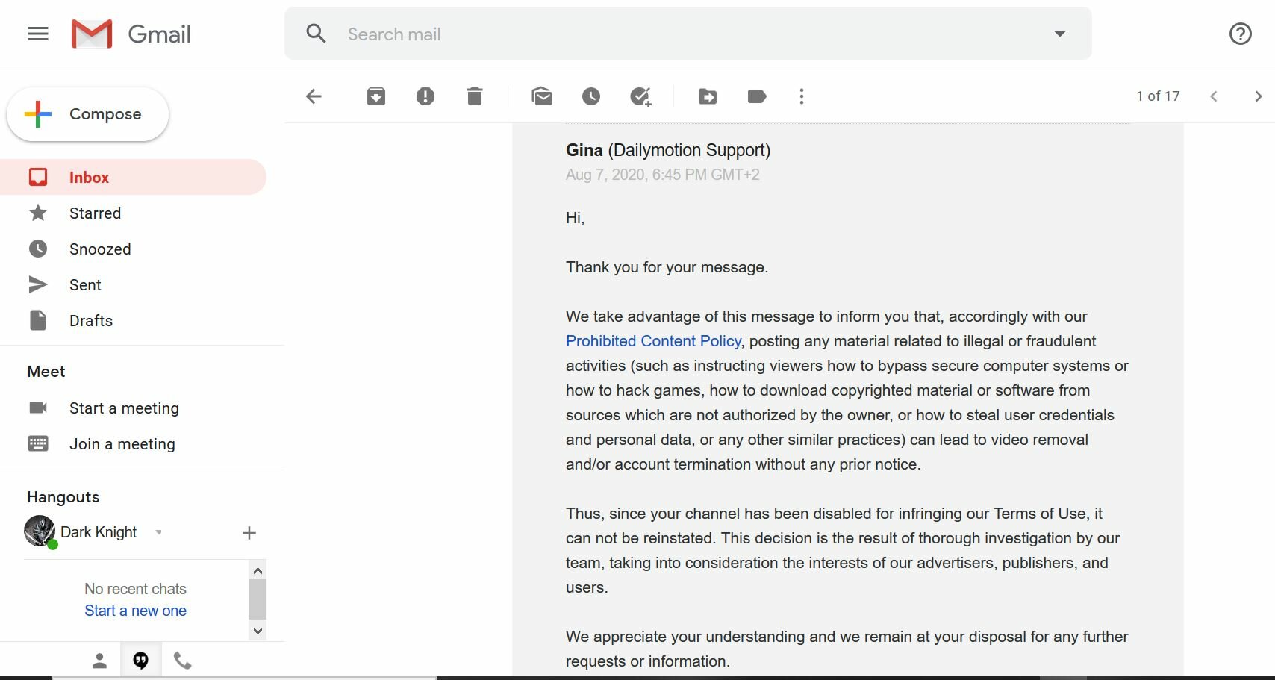
Task: Open the Hangouts contacts person tab
Action: pos(99,661)
